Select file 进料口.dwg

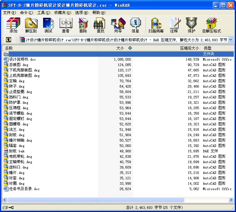pyautogui.click(x=19, y=167)
